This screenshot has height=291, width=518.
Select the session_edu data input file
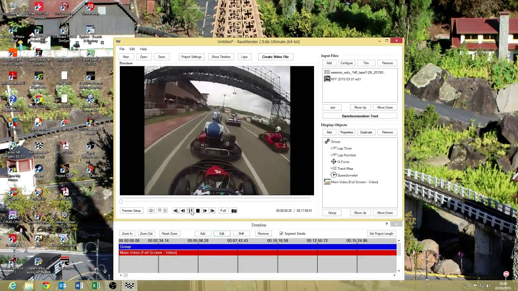355,72
